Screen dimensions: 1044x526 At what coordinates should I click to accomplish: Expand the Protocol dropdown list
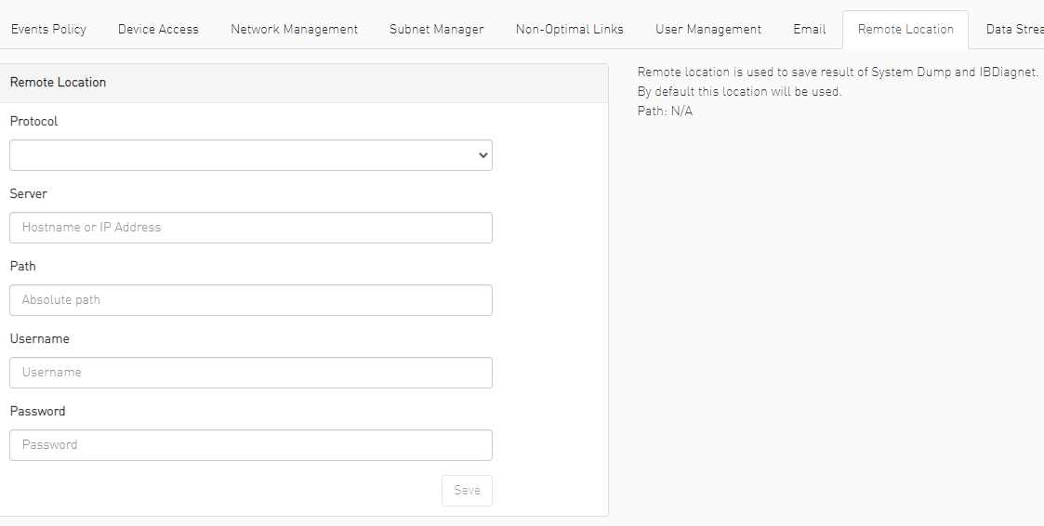pyautogui.click(x=251, y=155)
